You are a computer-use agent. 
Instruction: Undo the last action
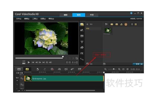point(37,69)
